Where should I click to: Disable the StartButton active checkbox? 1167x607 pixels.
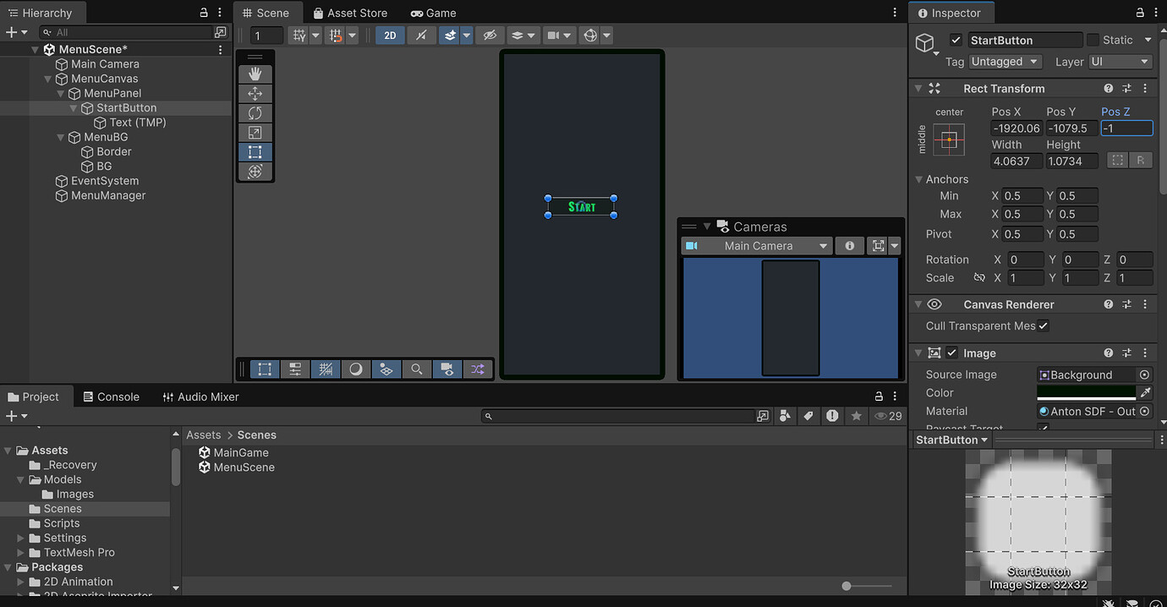tap(955, 40)
